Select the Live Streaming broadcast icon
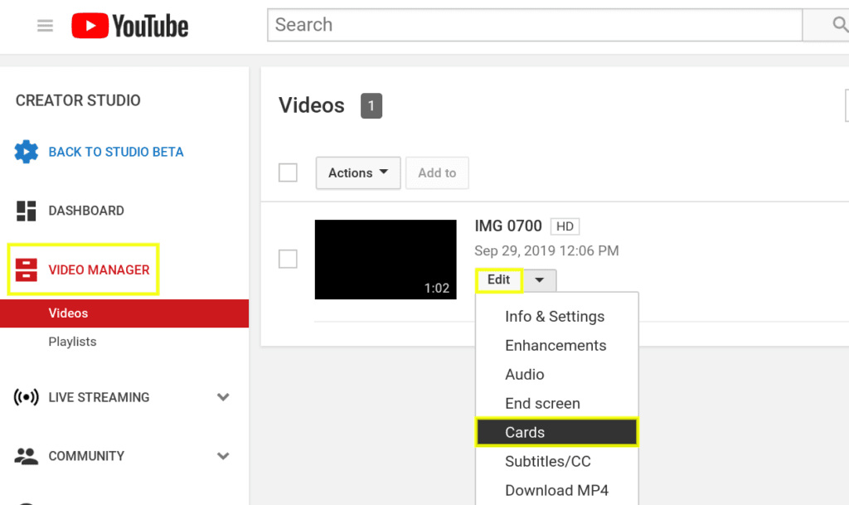The width and height of the screenshot is (849, 505). 25,397
